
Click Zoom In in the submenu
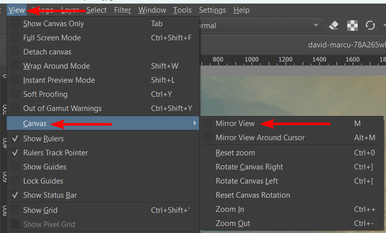tap(230, 209)
